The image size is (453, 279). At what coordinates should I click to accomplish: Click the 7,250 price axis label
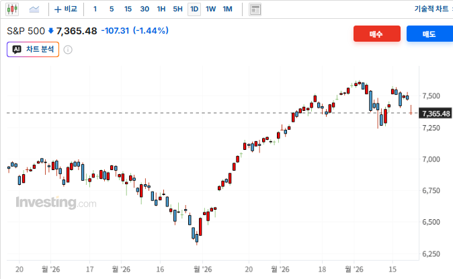[431, 128]
